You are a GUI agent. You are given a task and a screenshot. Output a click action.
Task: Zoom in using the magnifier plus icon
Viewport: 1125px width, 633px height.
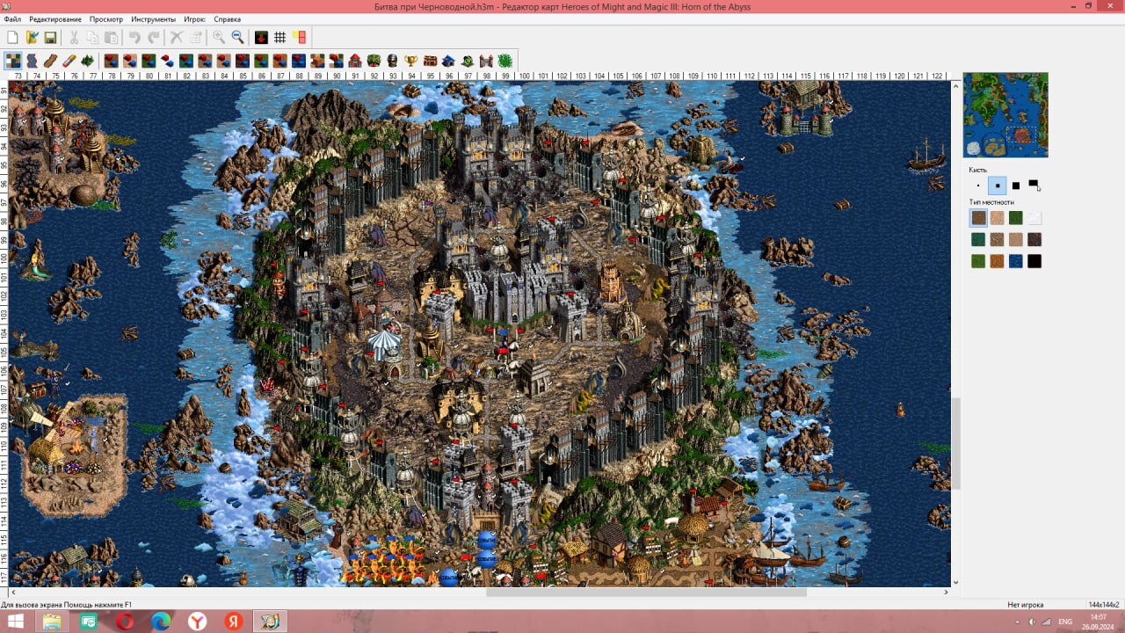pos(219,37)
